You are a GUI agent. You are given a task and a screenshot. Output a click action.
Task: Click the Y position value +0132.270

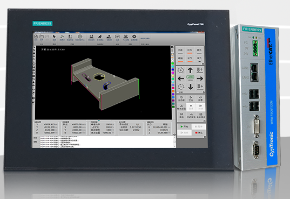pyautogui.click(x=49, y=127)
